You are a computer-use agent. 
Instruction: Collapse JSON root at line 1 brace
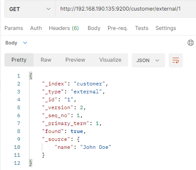(x=31, y=76)
